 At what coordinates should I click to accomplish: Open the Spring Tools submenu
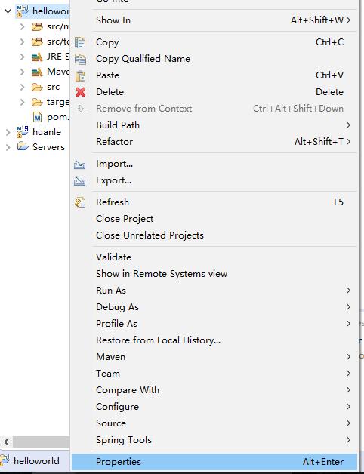pyautogui.click(x=214, y=440)
